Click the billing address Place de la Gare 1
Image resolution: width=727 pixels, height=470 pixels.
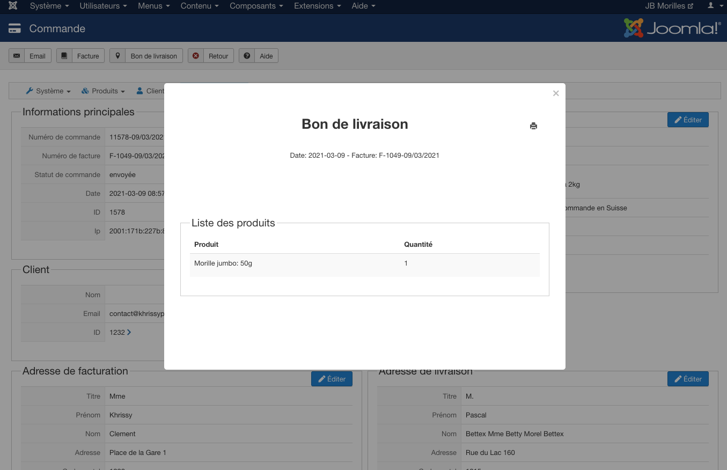138,453
